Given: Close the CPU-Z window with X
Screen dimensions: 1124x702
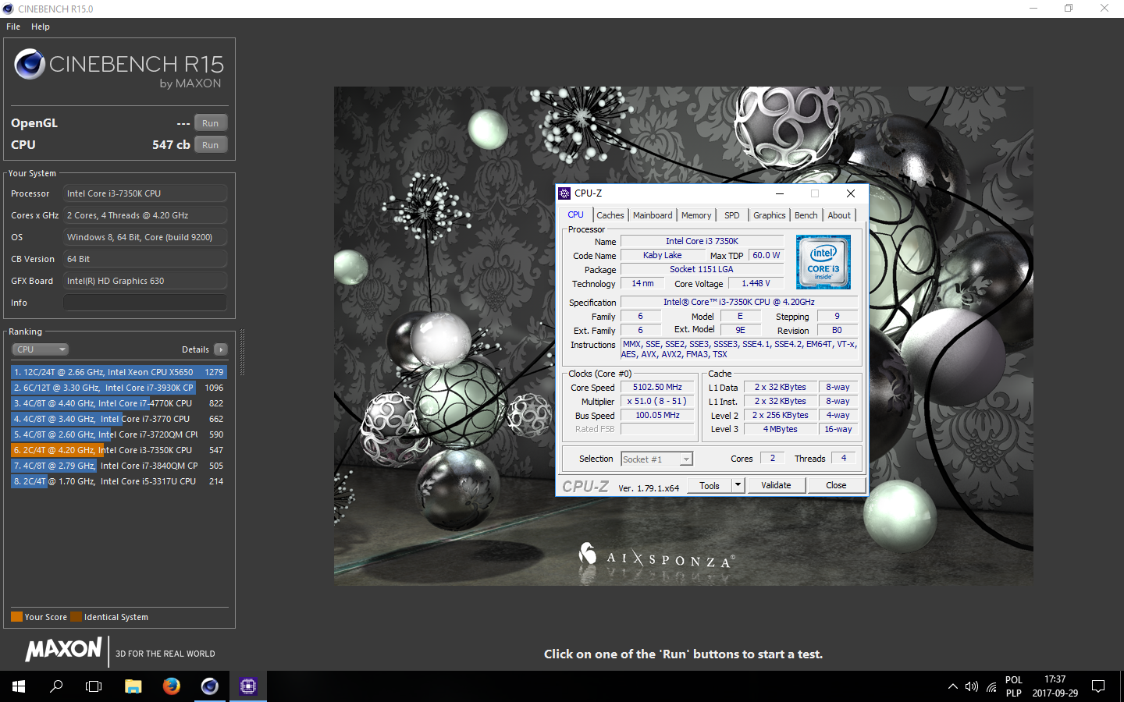Looking at the screenshot, I should (851, 193).
